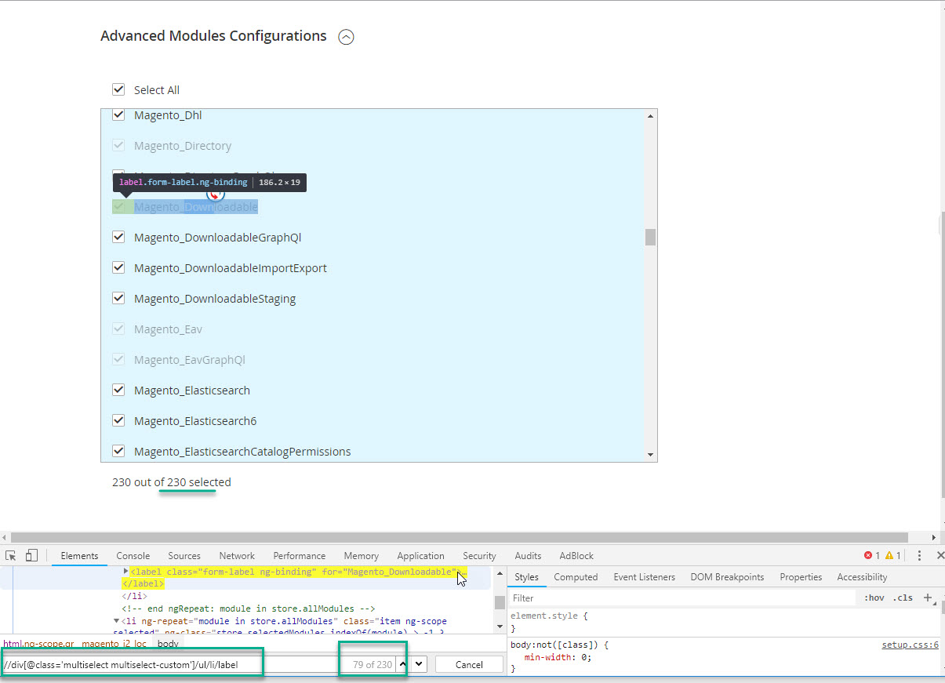Open the yellow warning count indicator

click(892, 555)
